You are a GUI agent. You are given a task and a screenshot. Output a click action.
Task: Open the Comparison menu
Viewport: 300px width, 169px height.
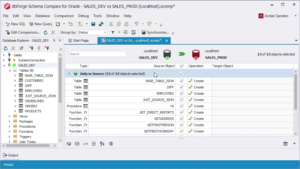(64, 16)
